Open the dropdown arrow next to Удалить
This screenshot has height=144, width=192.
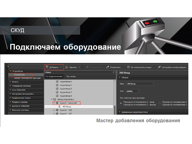point(79,67)
